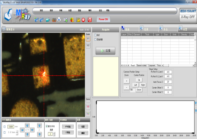This screenshot has width=197, height=139.
Task: Enable the multi-point checkbox under Acquire
Action: tap(95, 35)
